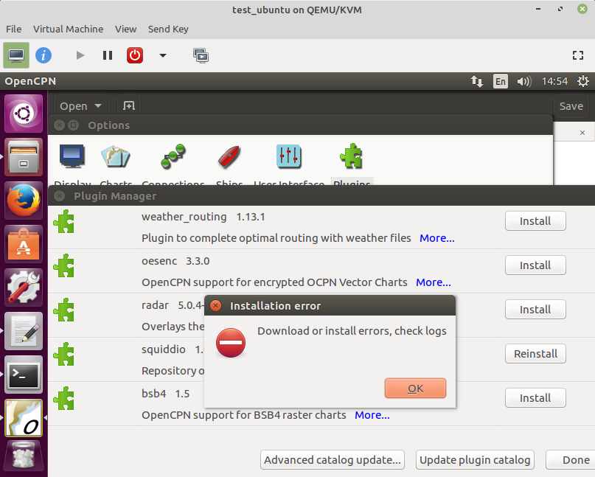Click OK in Installation error dialog
The height and width of the screenshot is (477, 595).
(x=415, y=389)
